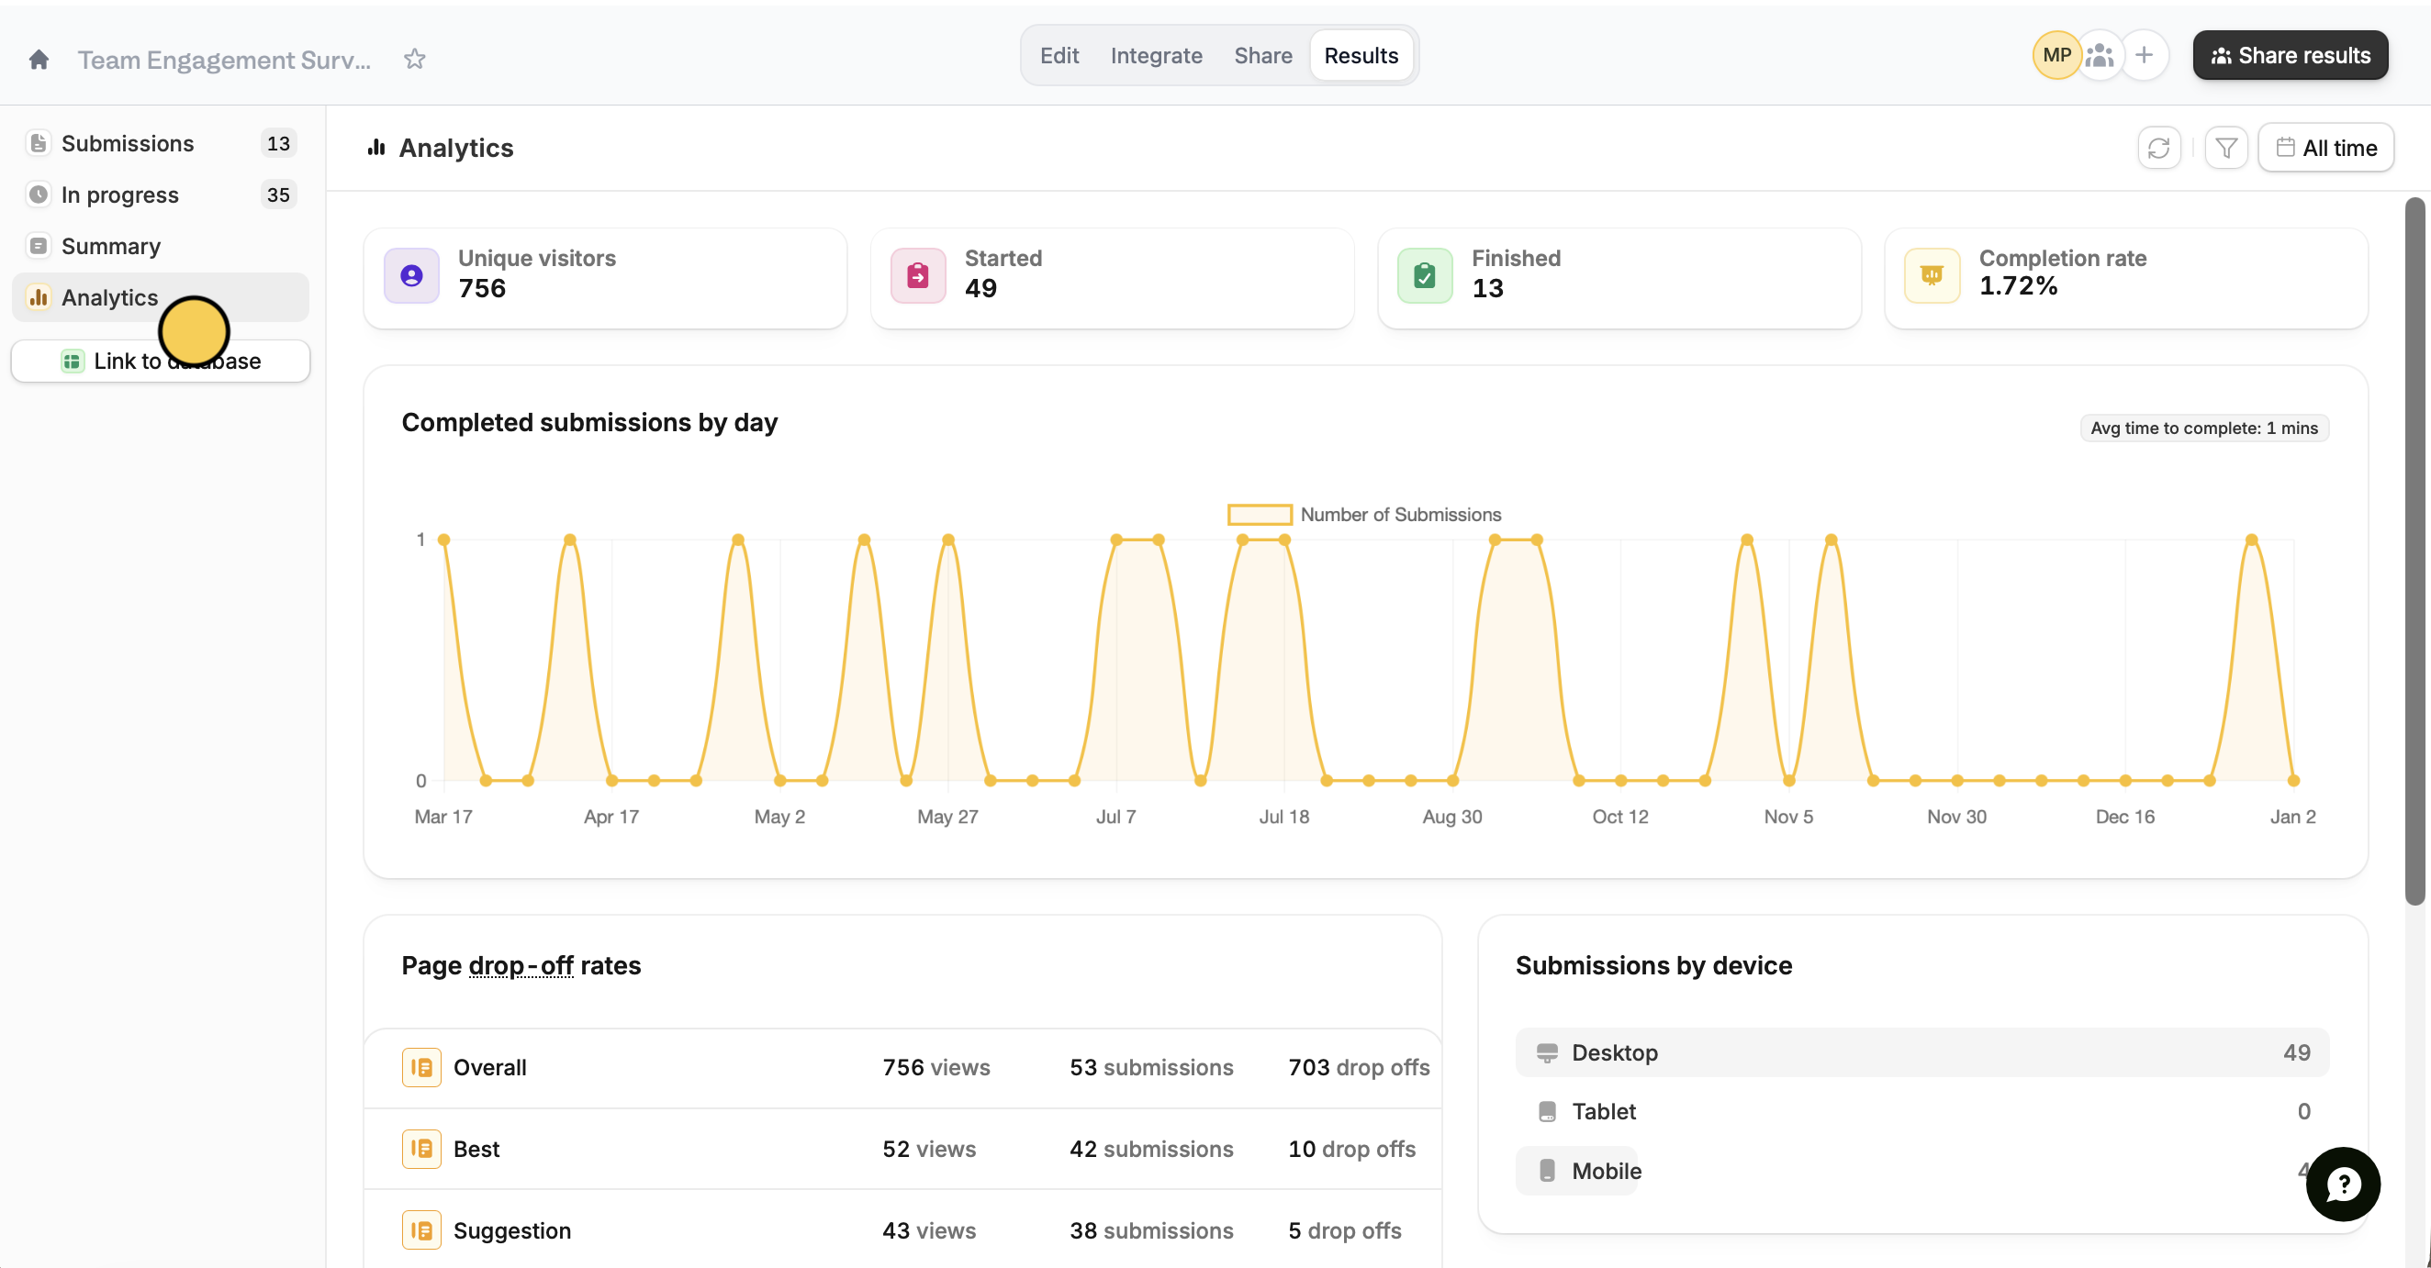The height and width of the screenshot is (1268, 2431).
Task: Star the Team Engagement Survey form
Action: click(x=414, y=60)
